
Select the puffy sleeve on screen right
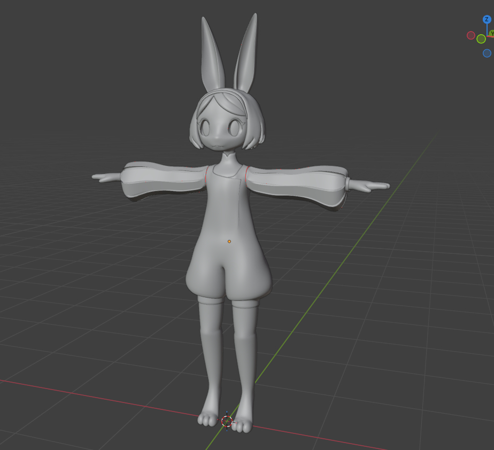pyautogui.click(x=299, y=185)
